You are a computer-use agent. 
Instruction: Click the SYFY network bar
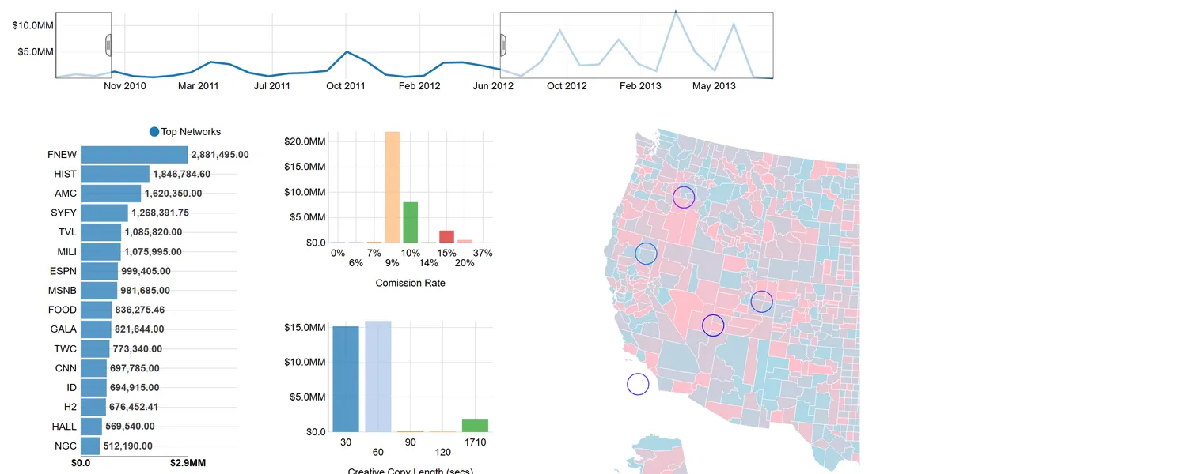[104, 213]
